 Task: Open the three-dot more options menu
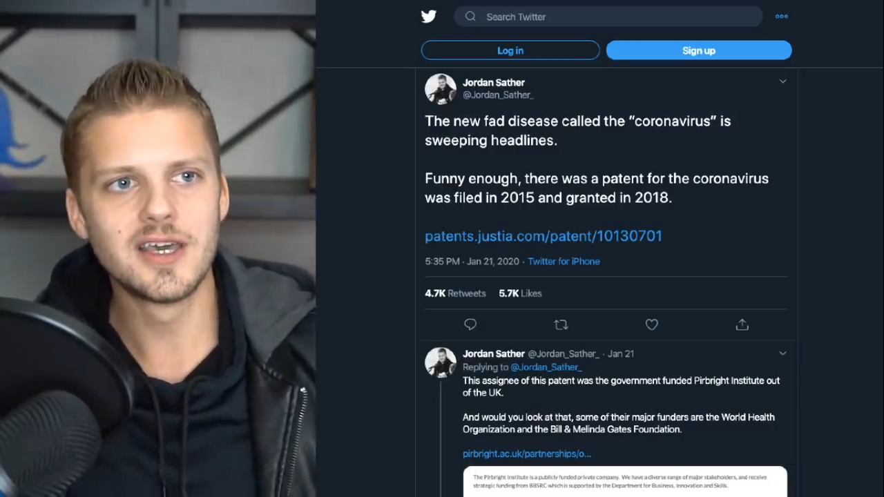tap(781, 17)
